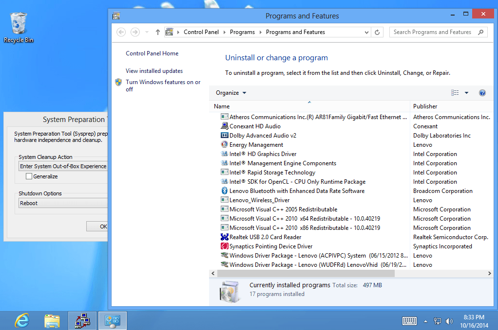This screenshot has height=330, width=498.
Task: Click the Energy Management program icon
Action: (x=224, y=144)
